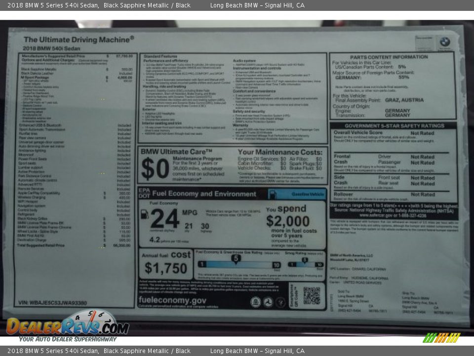
Task: Click the gas pump icon beside Gasoline Vehicle
Action: (x=272, y=194)
